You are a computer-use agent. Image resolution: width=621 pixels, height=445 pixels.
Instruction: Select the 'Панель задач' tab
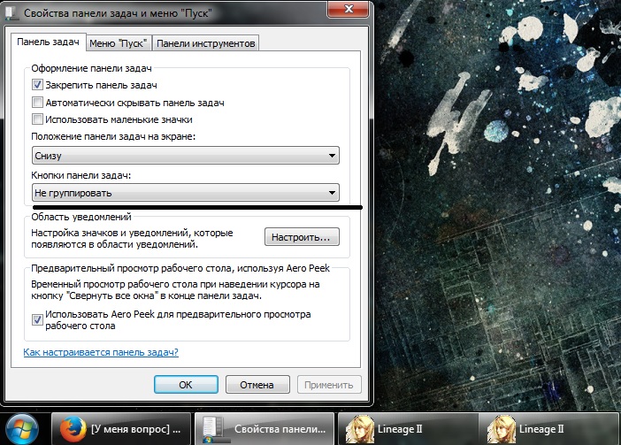(49, 42)
